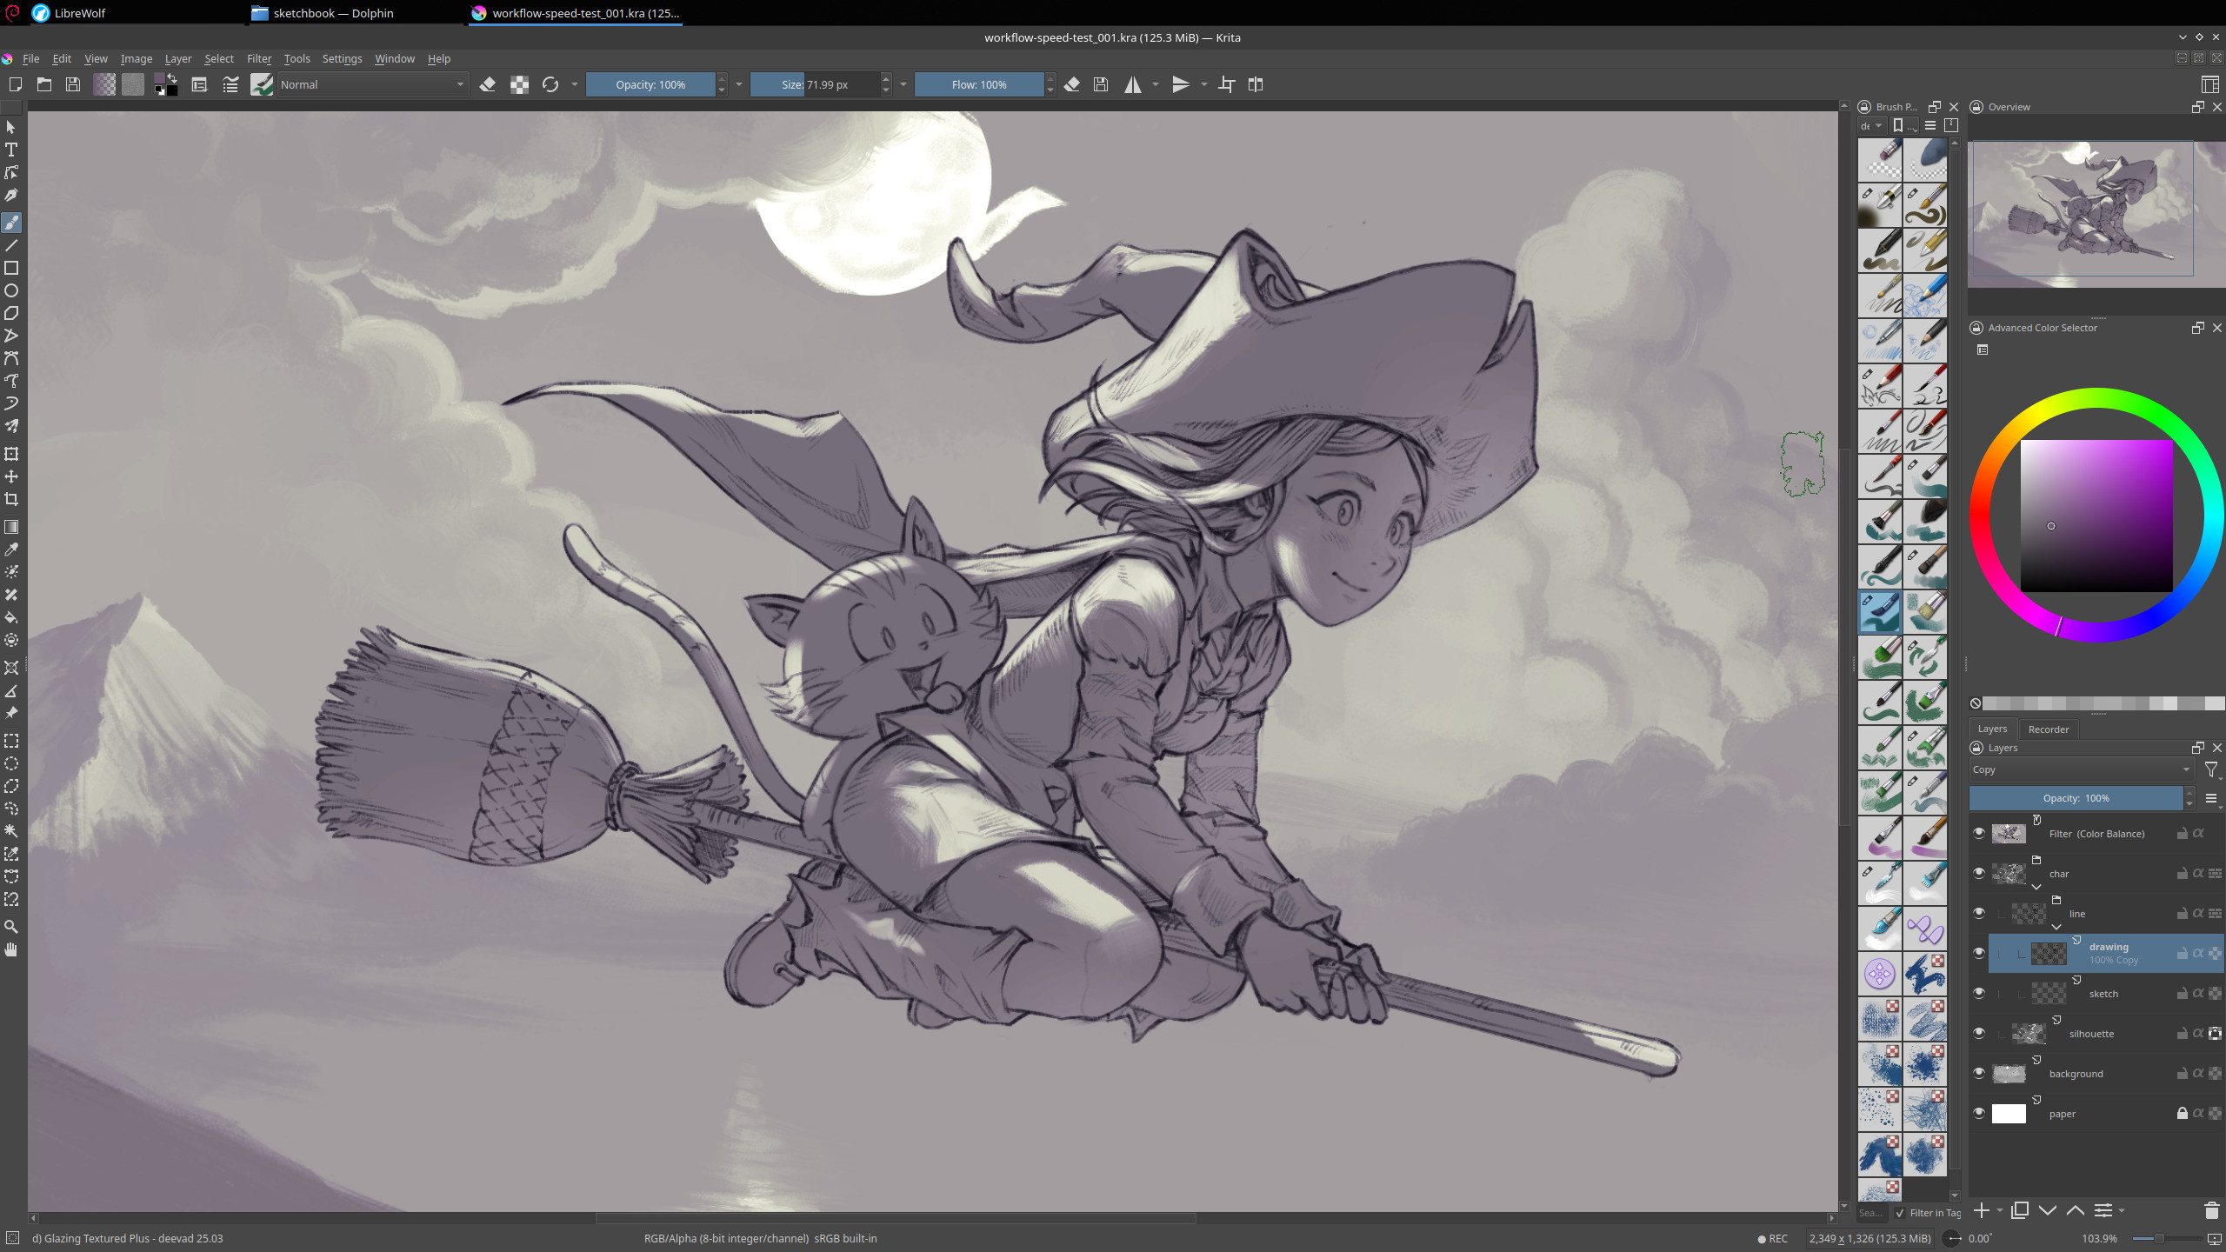
Task: Toggle horizontal mirror mode in toolbar
Action: click(x=1133, y=84)
